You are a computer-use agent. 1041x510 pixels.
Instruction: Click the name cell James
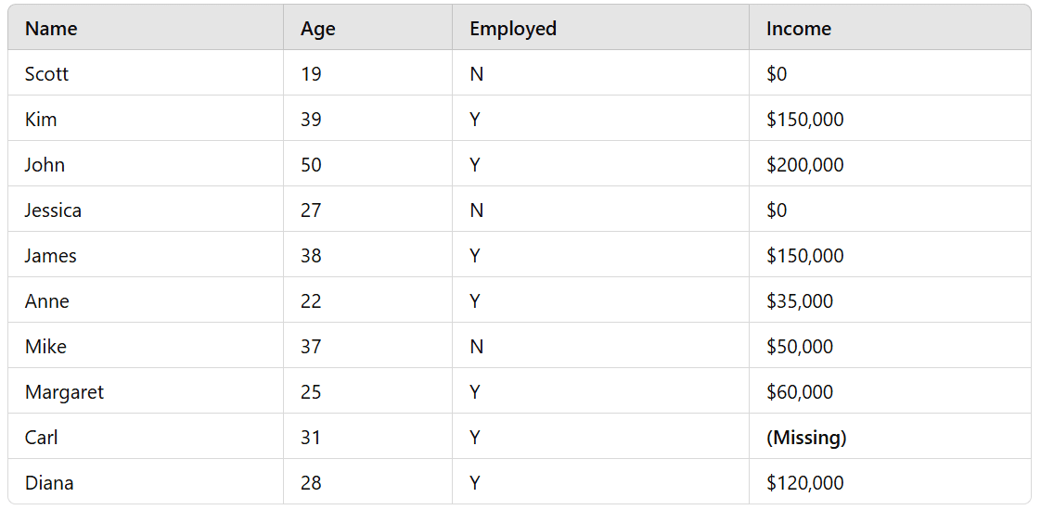(x=146, y=255)
